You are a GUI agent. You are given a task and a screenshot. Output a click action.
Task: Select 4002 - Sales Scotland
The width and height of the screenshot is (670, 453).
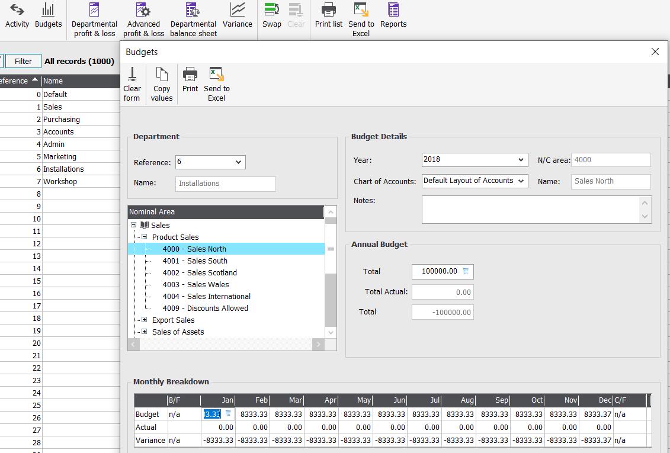(x=200, y=273)
